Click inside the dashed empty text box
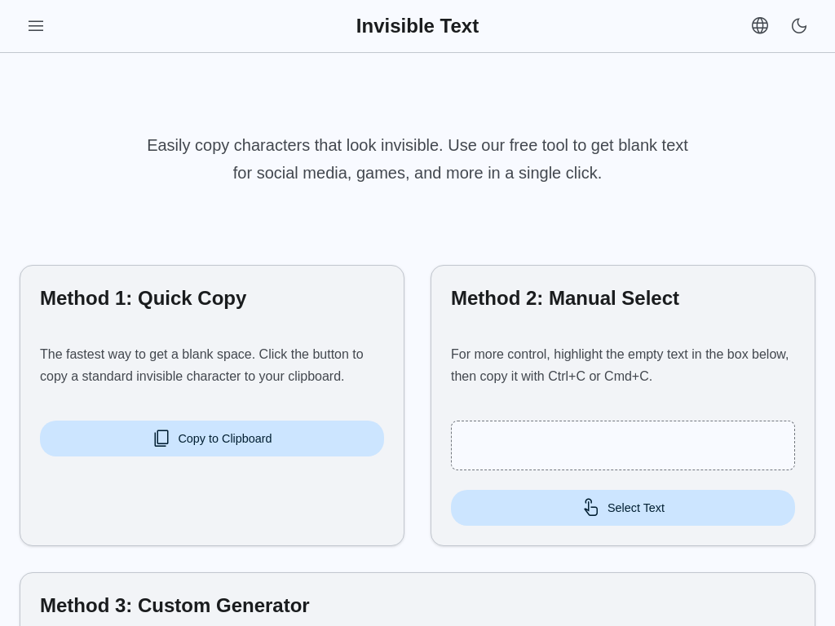The image size is (835, 626). (x=623, y=445)
